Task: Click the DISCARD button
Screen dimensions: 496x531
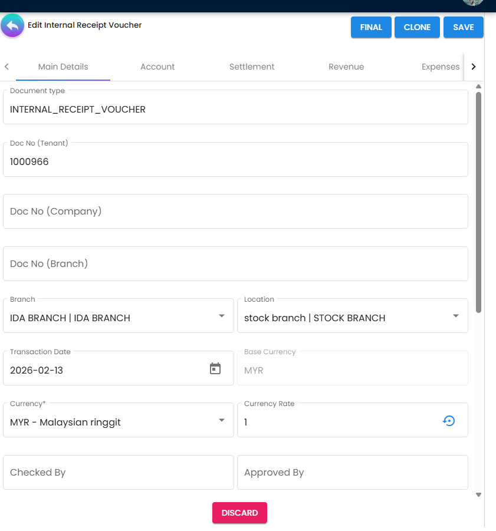Action: [239, 513]
